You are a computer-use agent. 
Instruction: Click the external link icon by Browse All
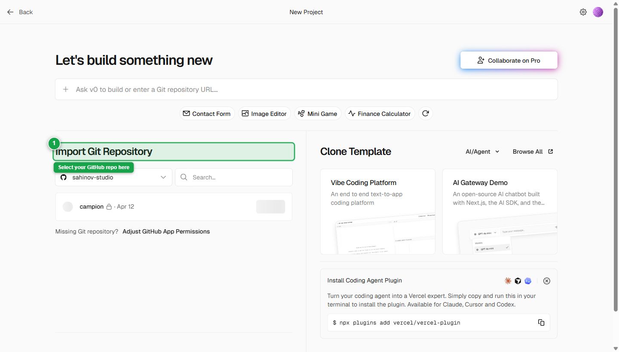coord(551,152)
